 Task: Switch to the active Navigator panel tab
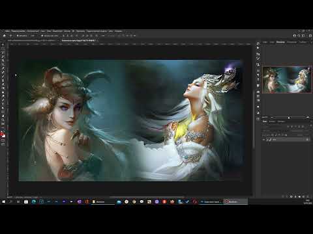(x=280, y=42)
